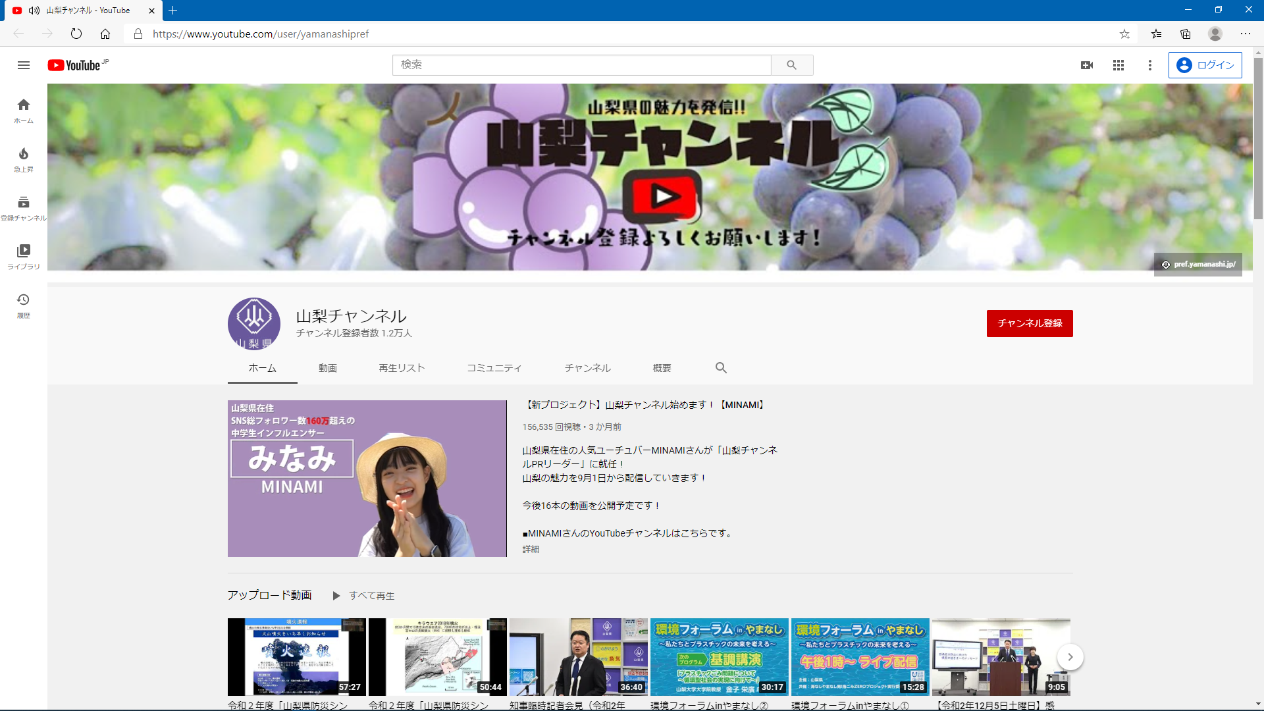Click the ログイン sign-in button
The height and width of the screenshot is (711, 1264).
(1205, 65)
